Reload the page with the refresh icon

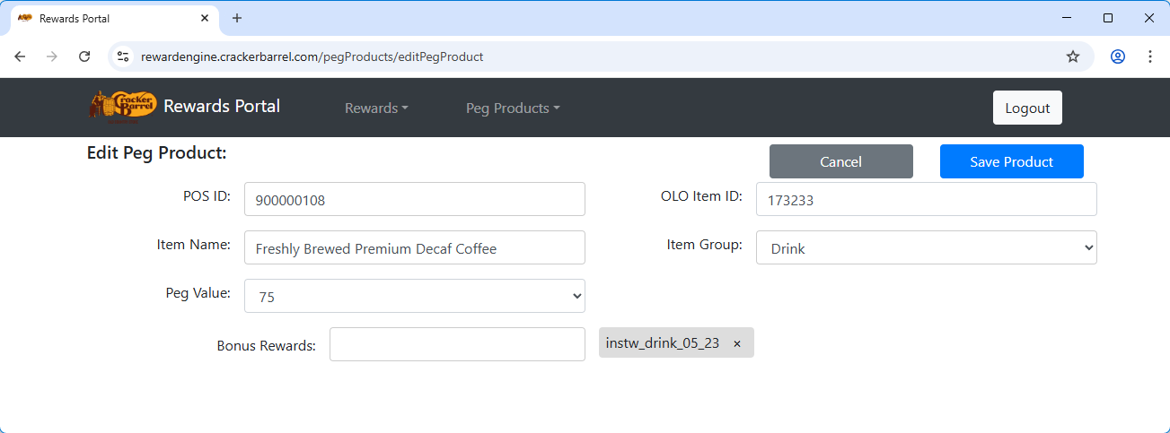pyautogui.click(x=84, y=56)
